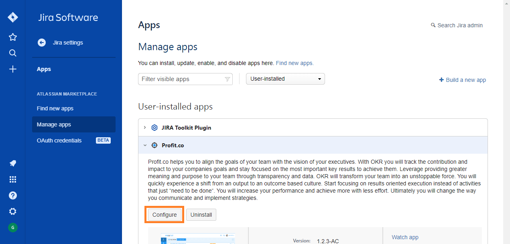Open starred and recent star icon
The image size is (510, 244).
pos(13,37)
